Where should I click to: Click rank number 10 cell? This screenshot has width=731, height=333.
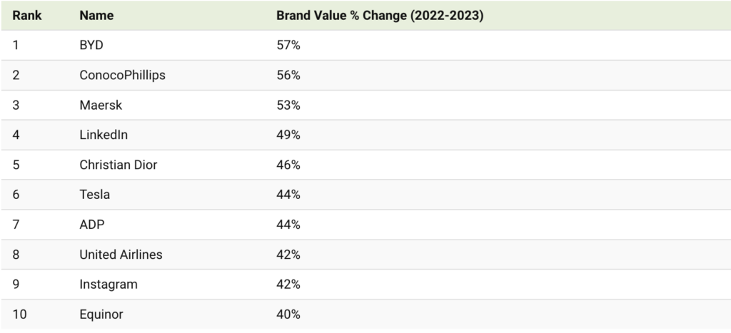tap(19, 314)
